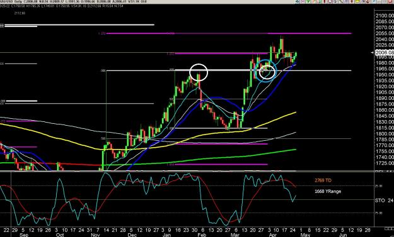
Task: Click the 1740.00 price axis label
Action: tap(385, 157)
